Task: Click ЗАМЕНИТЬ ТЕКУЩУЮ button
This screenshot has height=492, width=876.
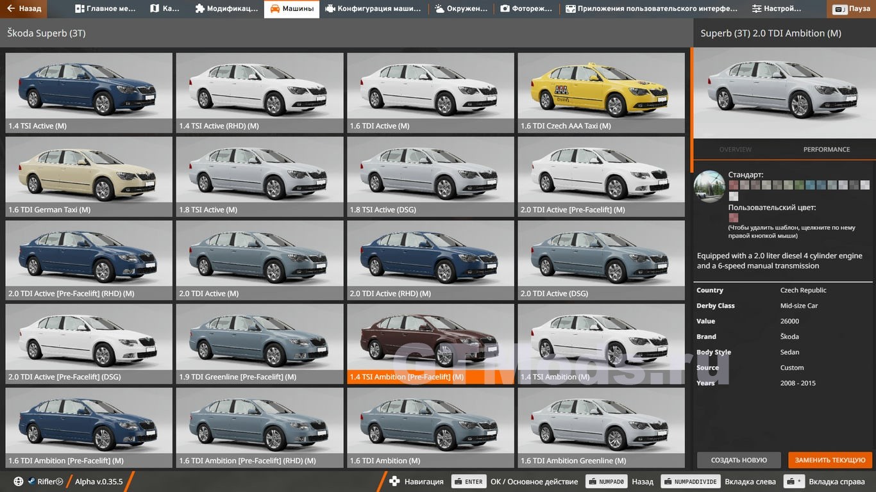Action: pyautogui.click(x=830, y=460)
